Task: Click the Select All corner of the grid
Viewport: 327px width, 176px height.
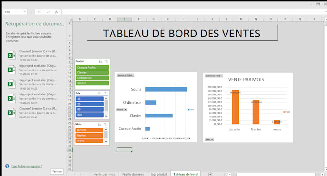Action: 71,19
